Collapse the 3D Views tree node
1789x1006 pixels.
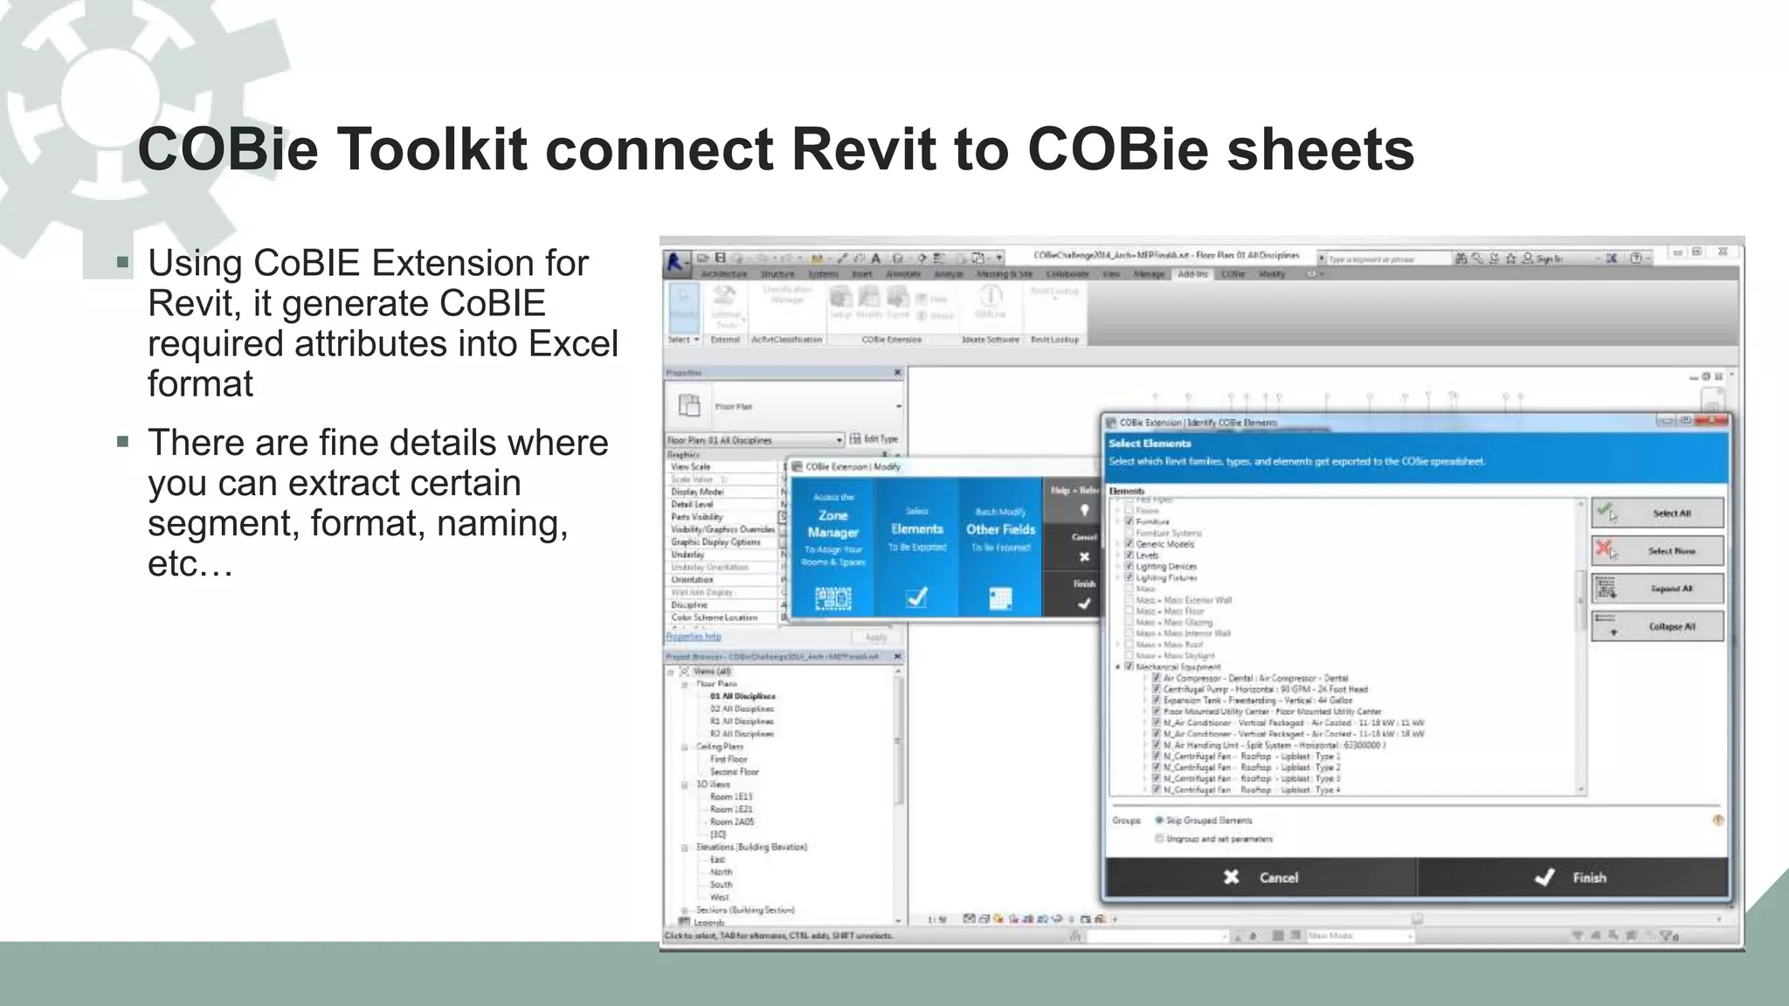(685, 785)
